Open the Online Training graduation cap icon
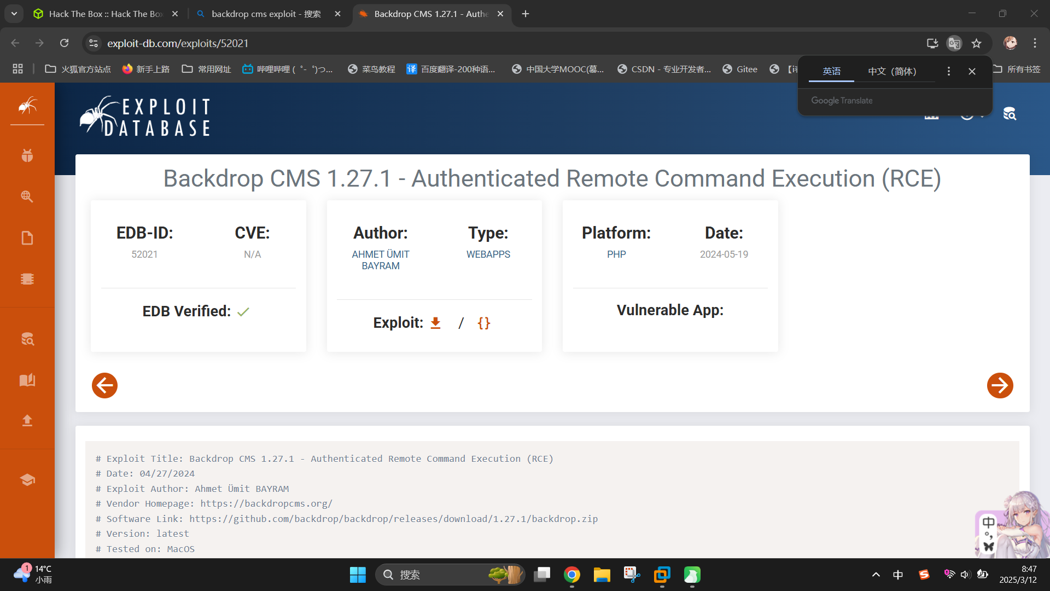Viewport: 1050px width, 591px height. click(x=27, y=480)
